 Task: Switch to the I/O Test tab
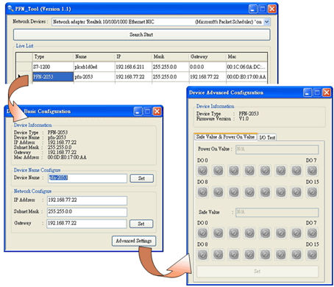tap(267, 137)
